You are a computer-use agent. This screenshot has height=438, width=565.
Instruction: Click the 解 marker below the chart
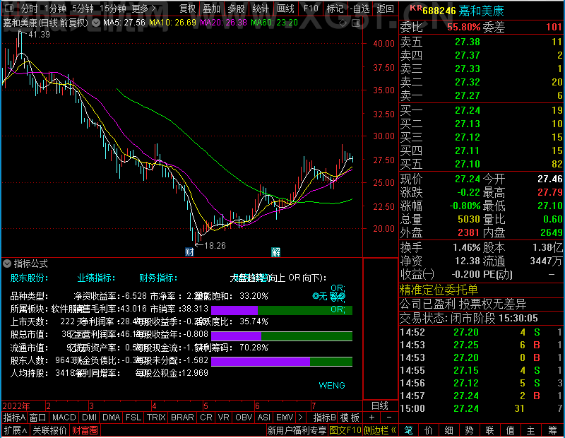(x=275, y=251)
